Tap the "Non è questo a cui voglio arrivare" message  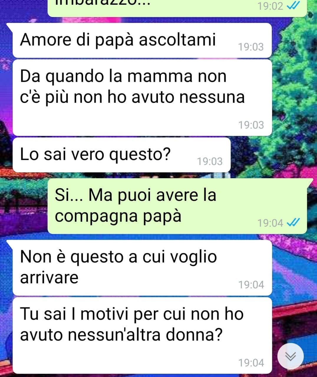tap(142, 268)
